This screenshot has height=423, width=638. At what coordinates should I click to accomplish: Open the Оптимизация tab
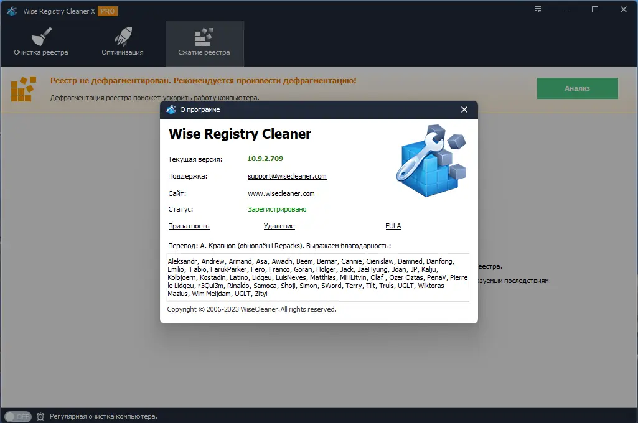tap(122, 52)
